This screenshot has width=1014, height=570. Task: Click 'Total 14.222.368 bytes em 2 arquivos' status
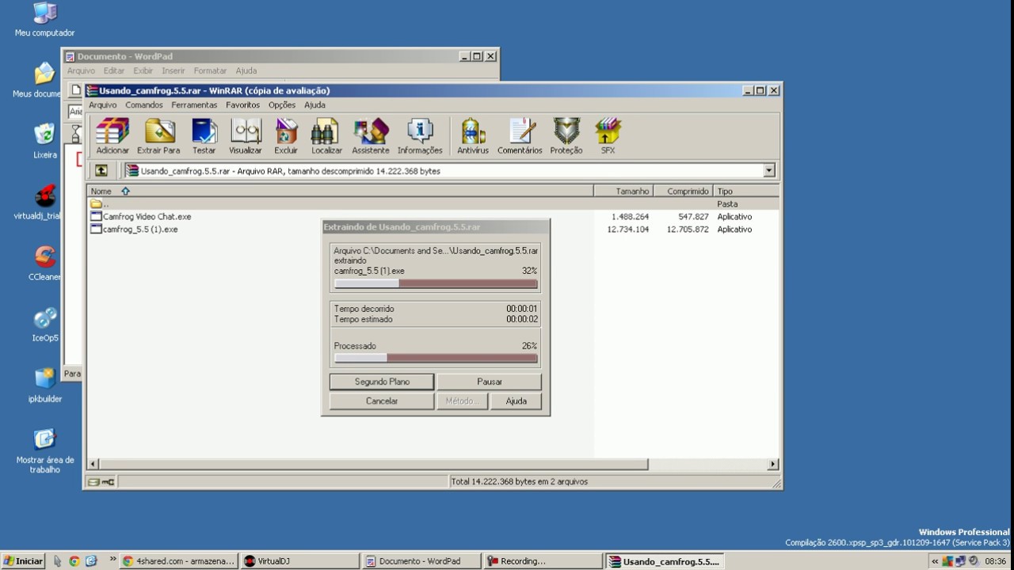(x=519, y=481)
